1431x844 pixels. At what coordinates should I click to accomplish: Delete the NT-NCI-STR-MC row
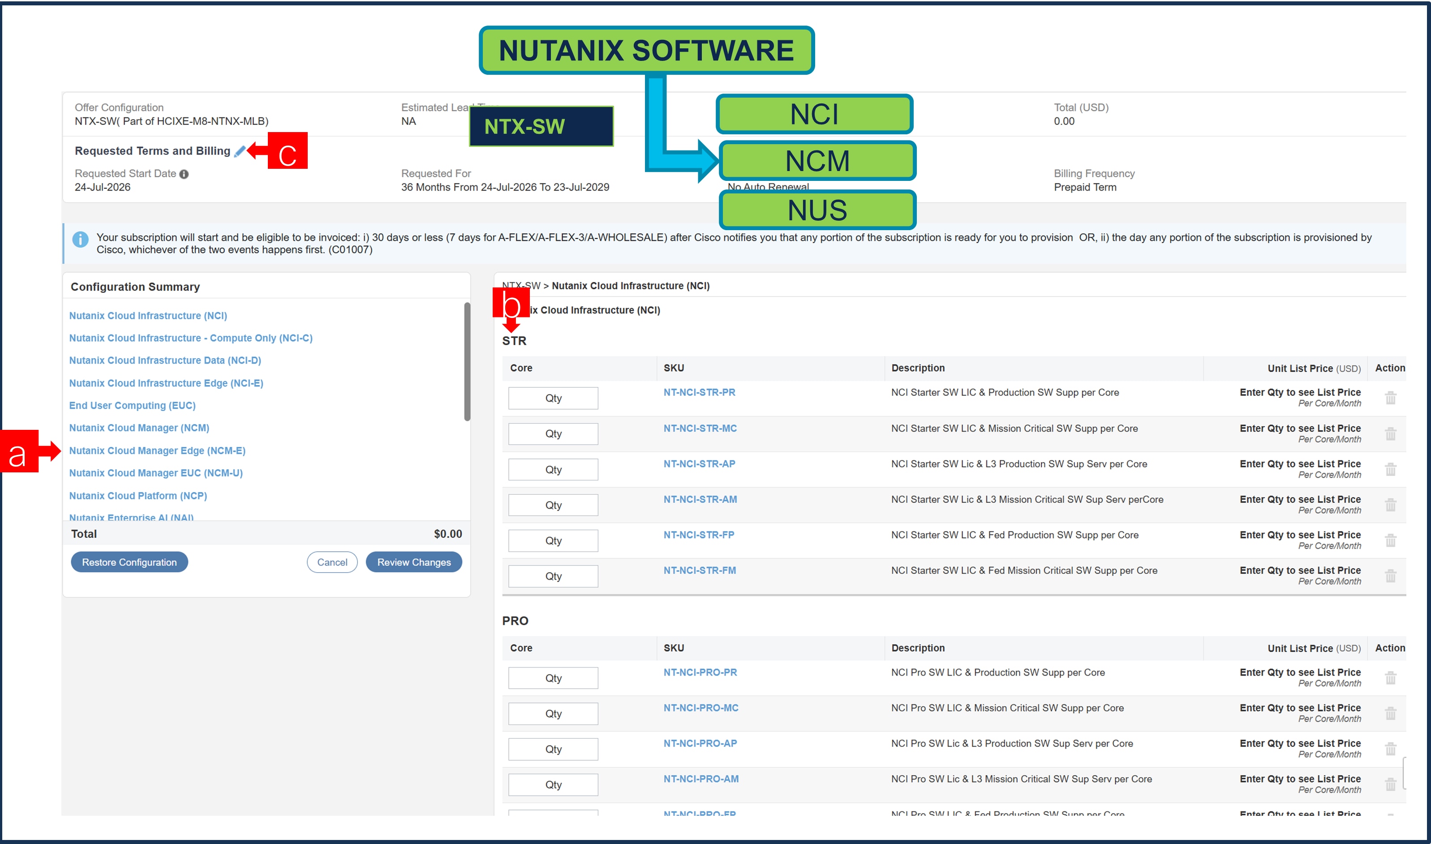(1390, 433)
